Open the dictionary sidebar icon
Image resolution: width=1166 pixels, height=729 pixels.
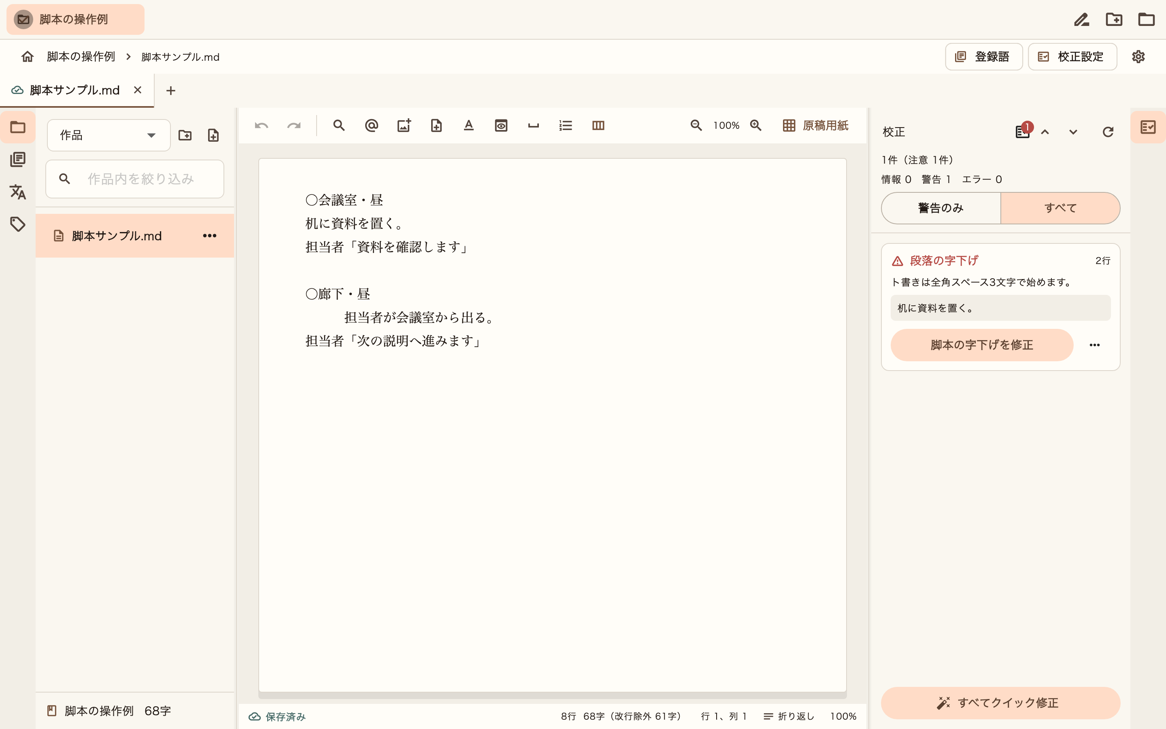(18, 160)
